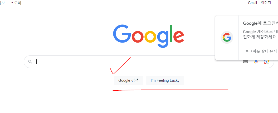
Task: Open the on-screen keyboard input tool
Action: 245,61
